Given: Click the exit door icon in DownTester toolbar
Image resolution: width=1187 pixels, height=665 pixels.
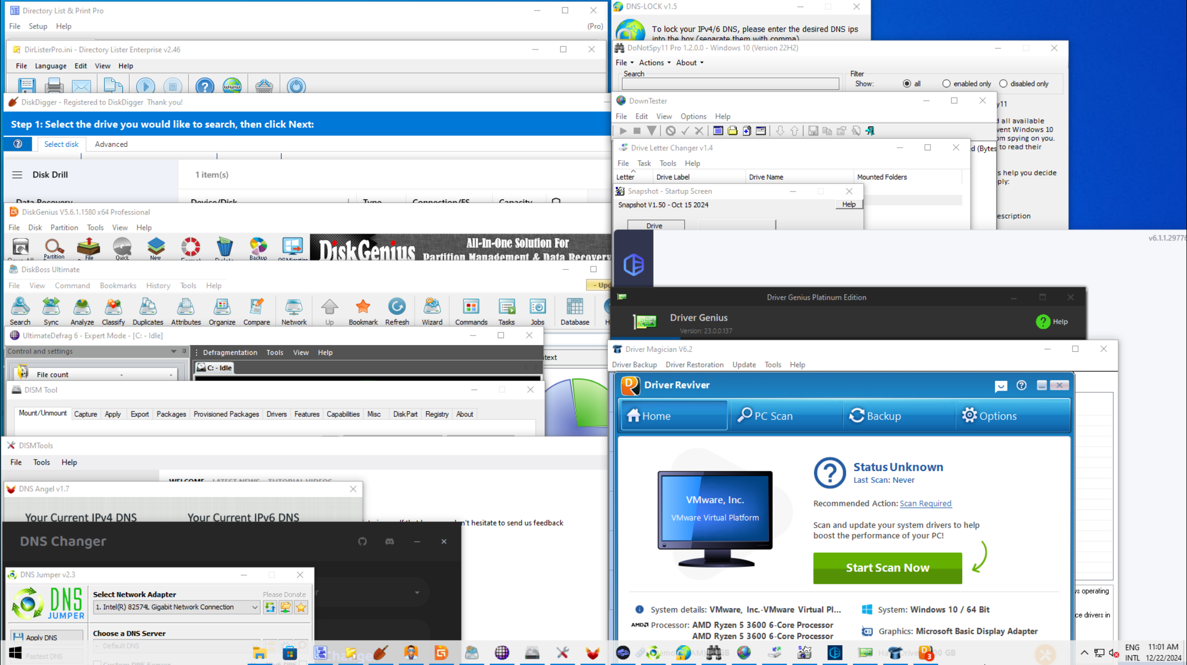Looking at the screenshot, I should 870,131.
